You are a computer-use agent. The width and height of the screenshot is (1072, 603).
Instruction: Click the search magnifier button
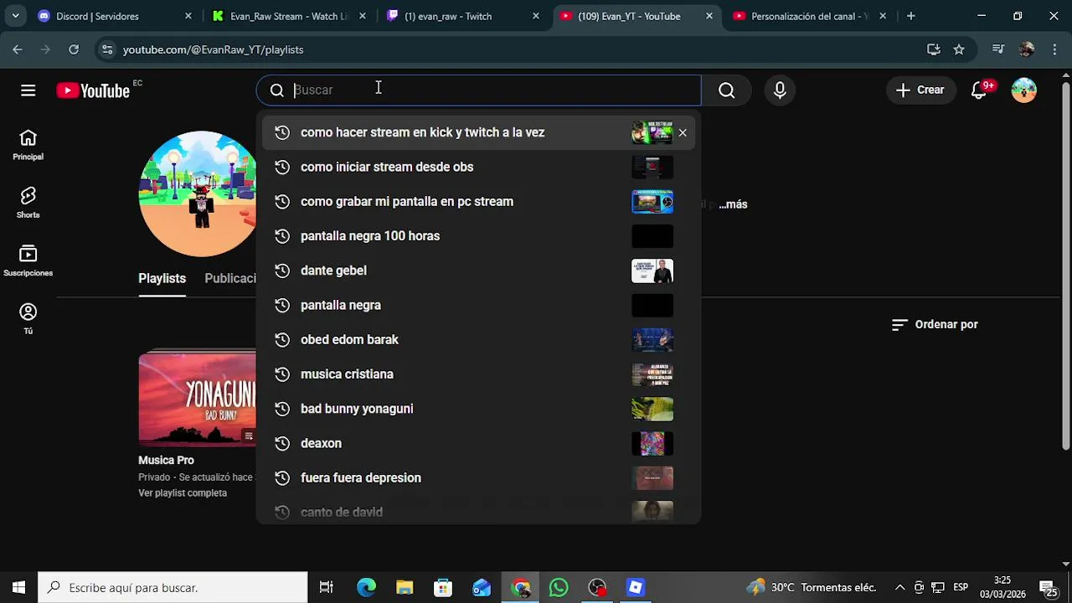pos(727,90)
